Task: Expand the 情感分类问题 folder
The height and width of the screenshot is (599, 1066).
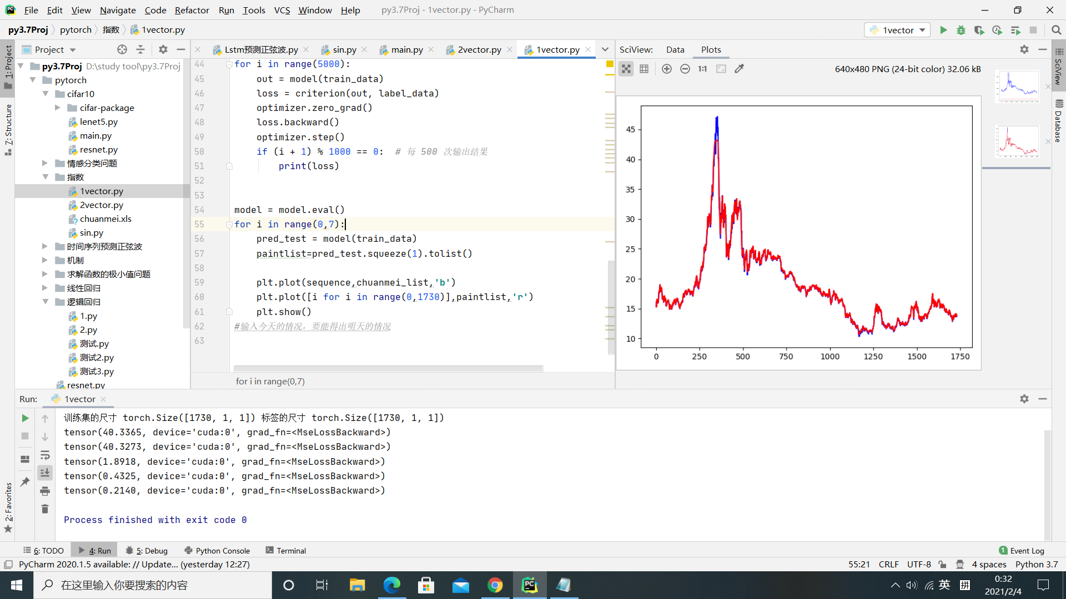Action: [45, 163]
